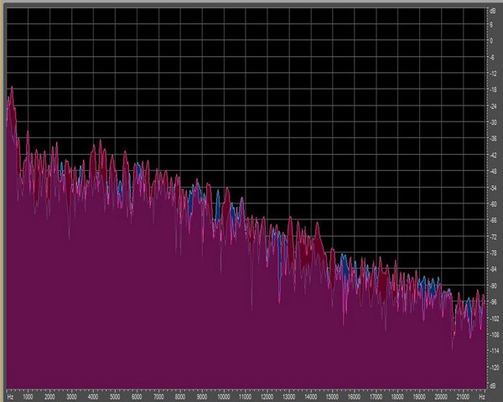Image resolution: width=503 pixels, height=402 pixels.
Task: Select the -6 dB amplitude label
Action: click(x=492, y=57)
